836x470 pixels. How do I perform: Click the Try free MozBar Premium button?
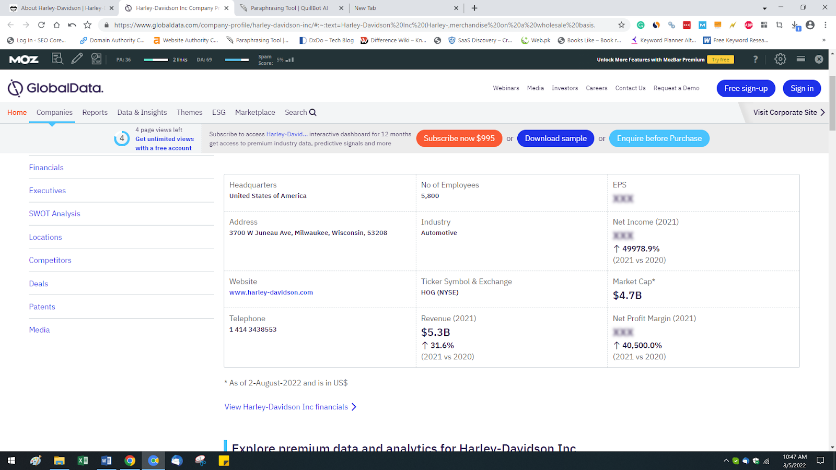pyautogui.click(x=721, y=60)
